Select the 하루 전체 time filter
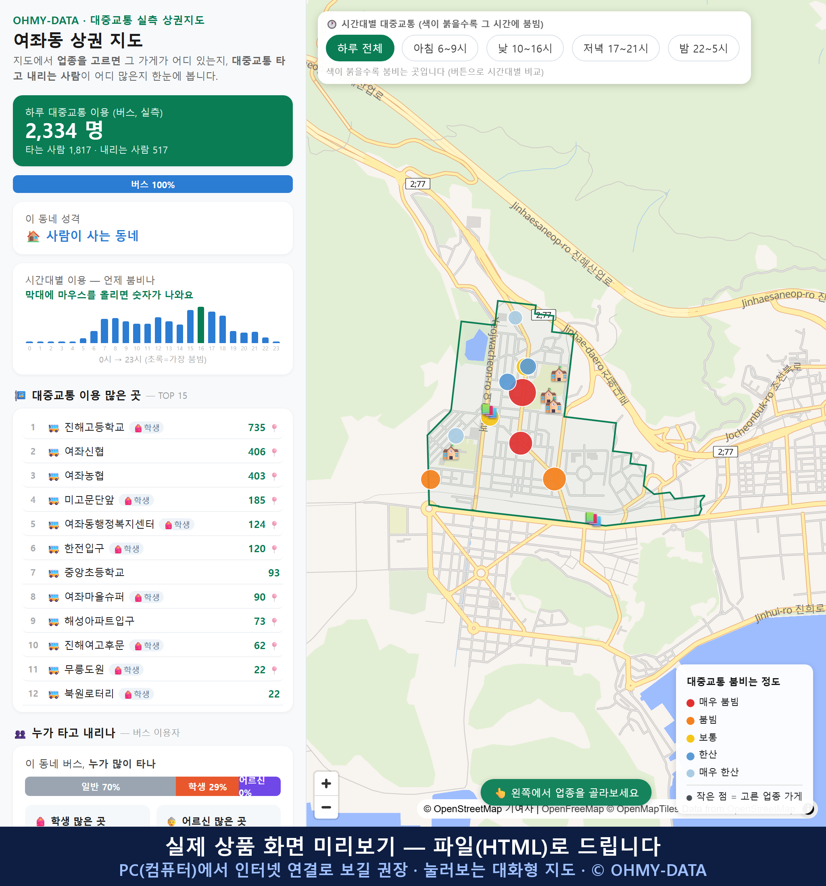Screen dimensions: 826x886 click(x=360, y=48)
